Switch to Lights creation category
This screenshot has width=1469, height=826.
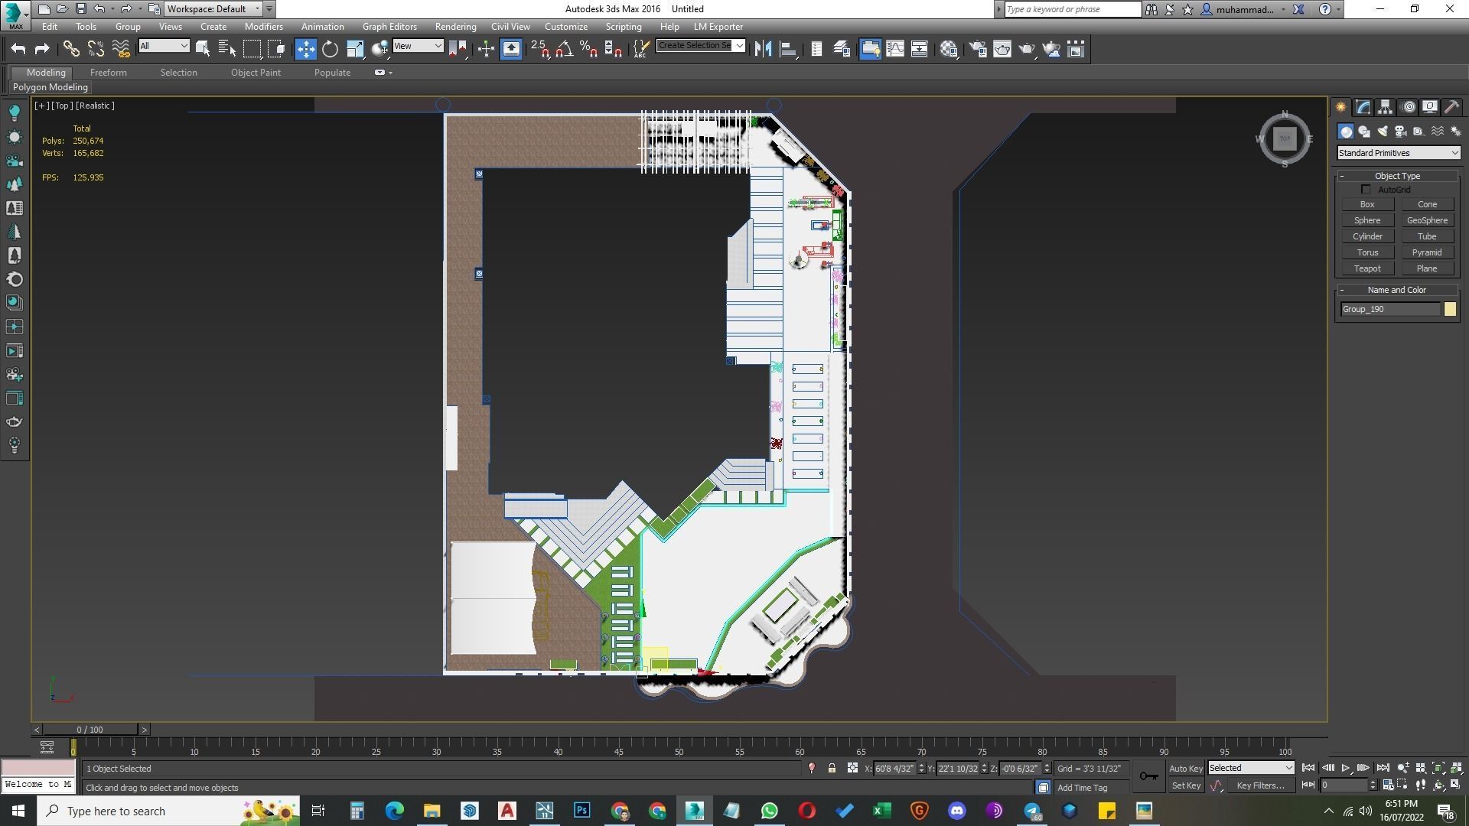coord(1383,132)
